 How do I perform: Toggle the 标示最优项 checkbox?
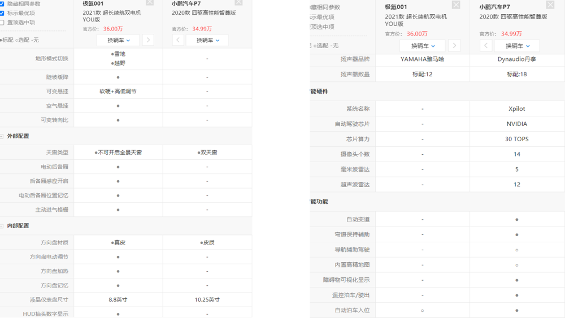pos(2,13)
